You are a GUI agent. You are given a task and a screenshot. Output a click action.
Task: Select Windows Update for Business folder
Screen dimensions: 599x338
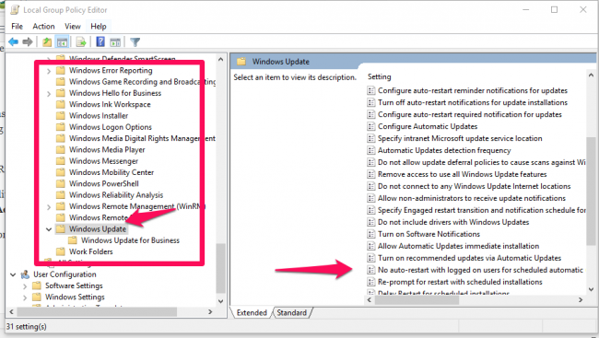click(130, 240)
